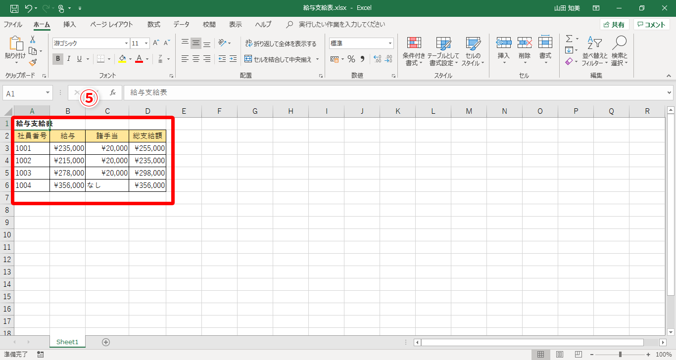Screen dimensions: 676x360
Task: Open the 游ゴシック font name dropdown
Action: [126, 44]
